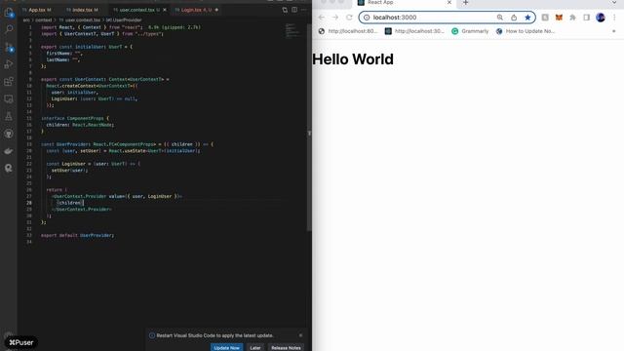Open Chrome tab search chevron

pos(614,3)
